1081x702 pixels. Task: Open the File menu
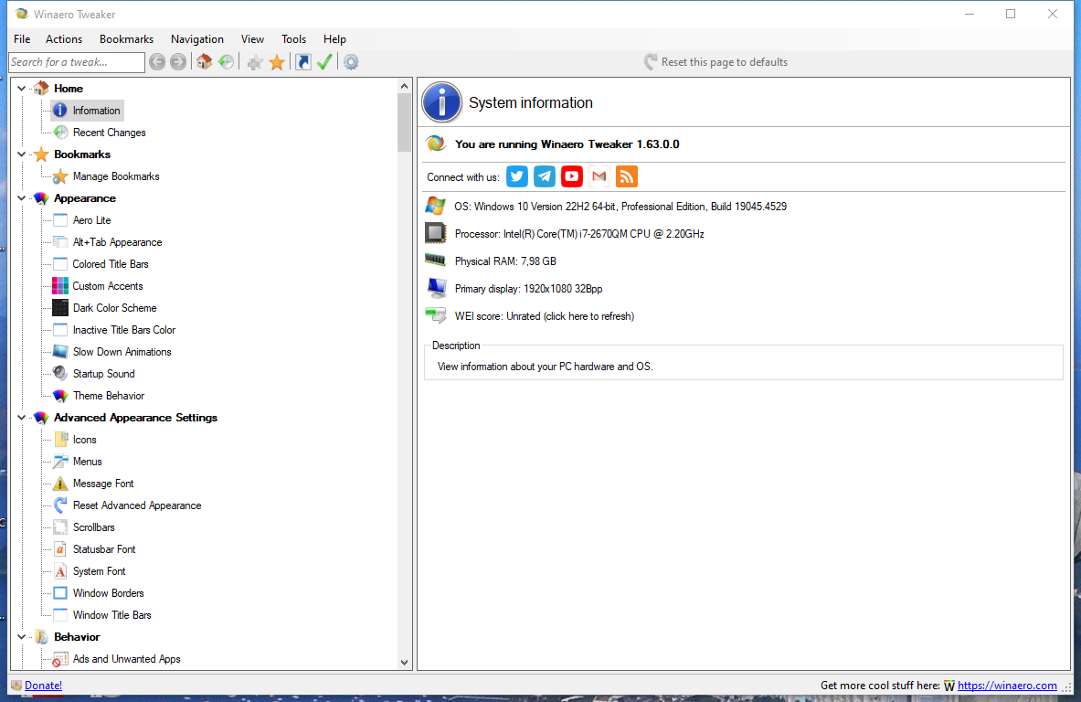tap(22, 39)
